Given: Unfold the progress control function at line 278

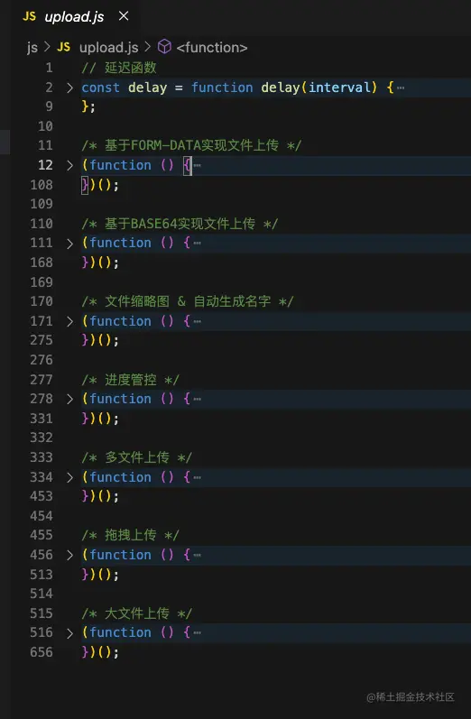Looking at the screenshot, I should [x=69, y=399].
